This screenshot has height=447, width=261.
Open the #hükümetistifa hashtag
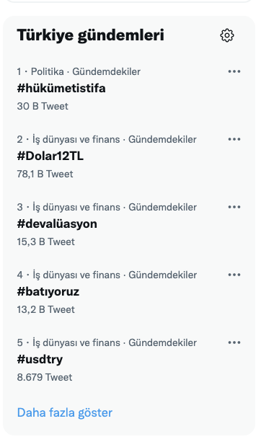point(61,88)
